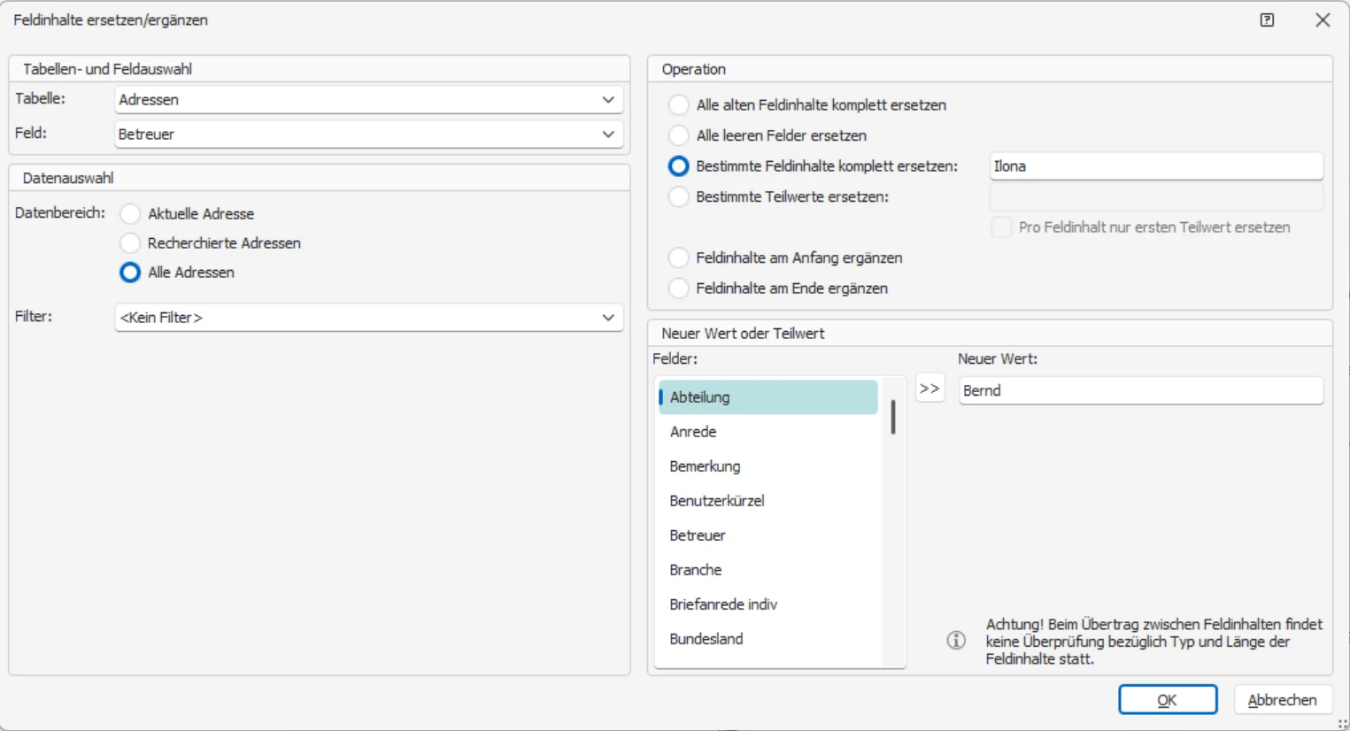Click the Felder list scrollbar thumb
The image size is (1350, 731).
893,417
